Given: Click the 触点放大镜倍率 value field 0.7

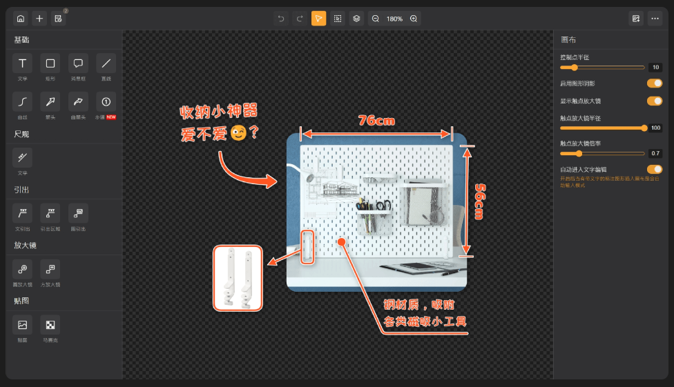Looking at the screenshot, I should [x=655, y=153].
